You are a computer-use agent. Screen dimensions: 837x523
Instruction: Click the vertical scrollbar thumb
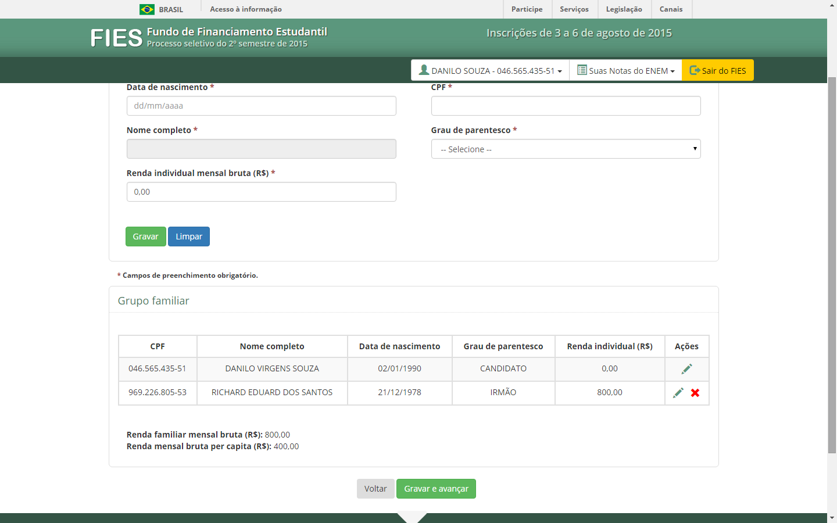(x=832, y=264)
